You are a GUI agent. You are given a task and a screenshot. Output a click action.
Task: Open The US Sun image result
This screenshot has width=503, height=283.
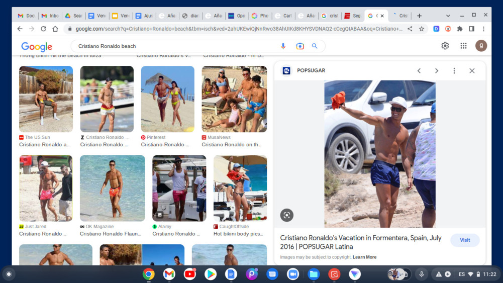point(46,99)
